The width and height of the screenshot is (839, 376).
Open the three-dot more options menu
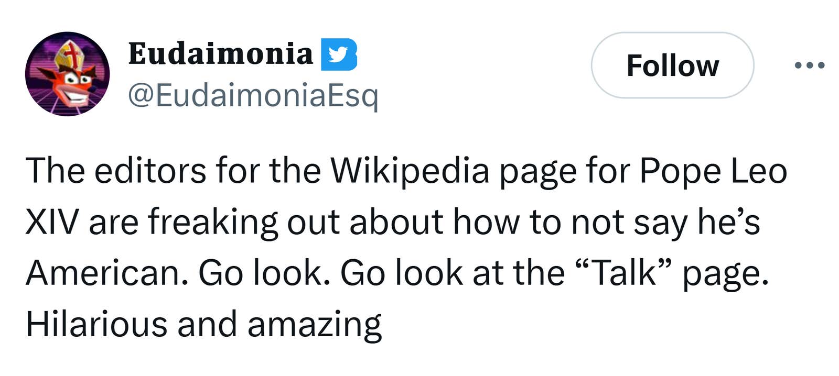810,65
